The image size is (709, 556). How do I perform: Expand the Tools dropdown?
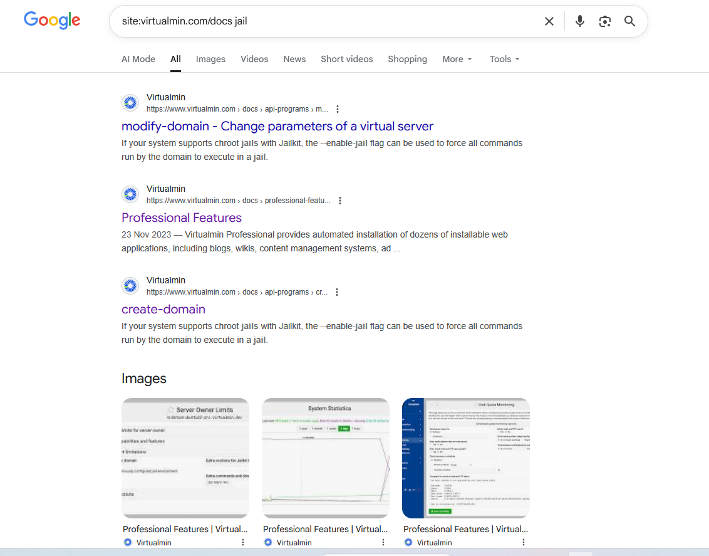(x=504, y=59)
